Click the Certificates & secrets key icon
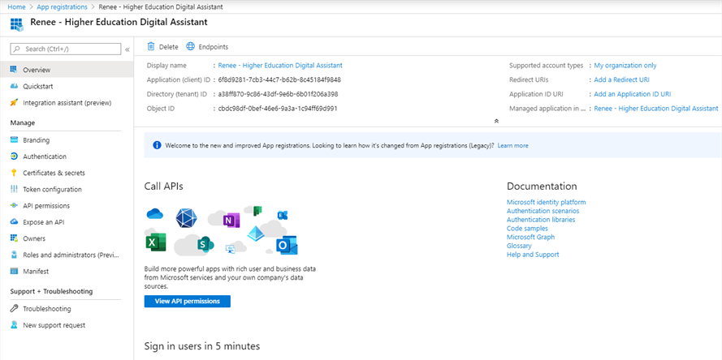Image resolution: width=722 pixels, height=360 pixels. click(14, 173)
